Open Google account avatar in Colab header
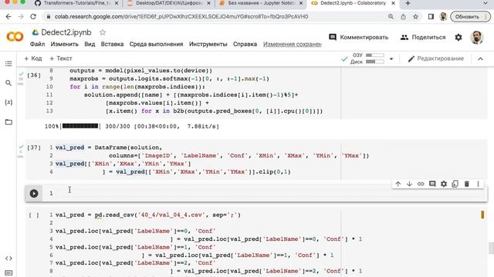Screen dimensions: 494x277 point(477,38)
